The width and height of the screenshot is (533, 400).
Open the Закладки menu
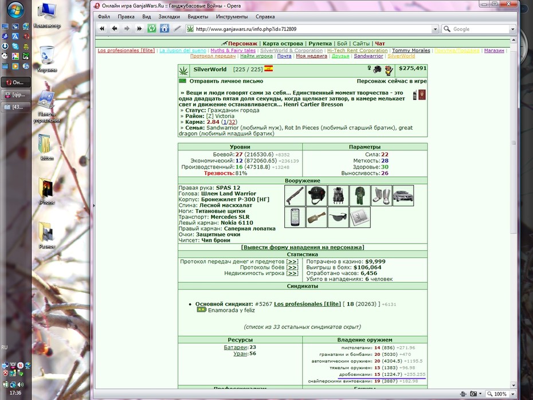[x=169, y=16]
